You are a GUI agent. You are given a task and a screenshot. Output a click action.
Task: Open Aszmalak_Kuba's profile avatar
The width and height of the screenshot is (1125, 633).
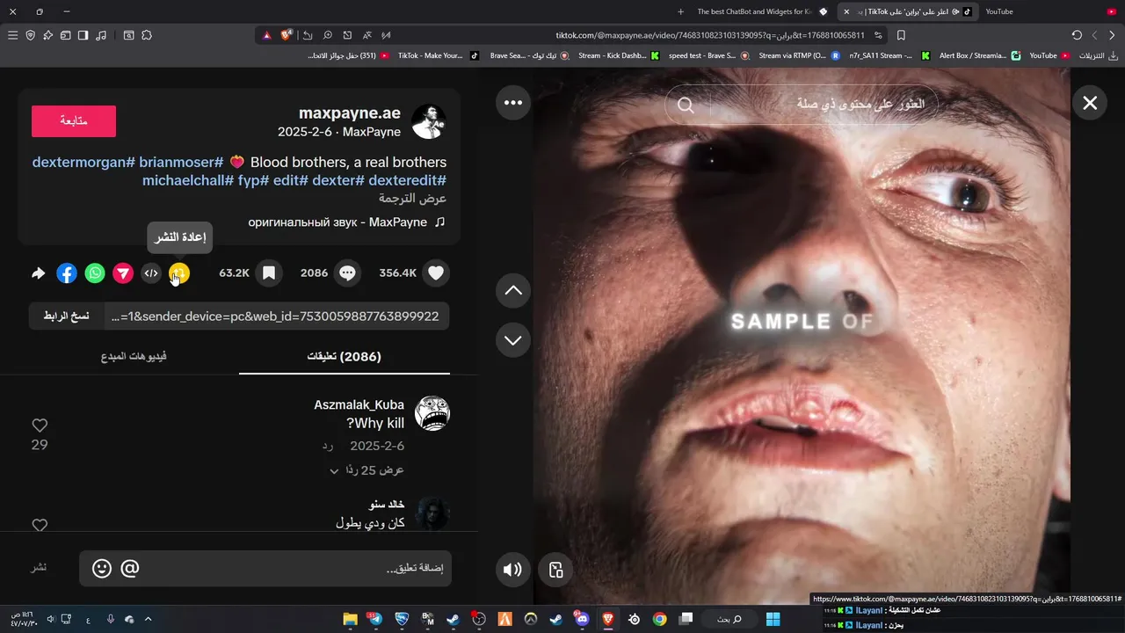432,413
